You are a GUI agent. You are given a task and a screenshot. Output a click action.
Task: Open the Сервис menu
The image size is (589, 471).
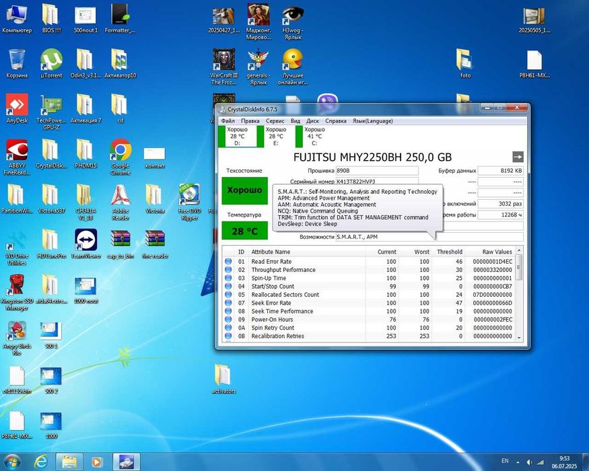point(275,121)
